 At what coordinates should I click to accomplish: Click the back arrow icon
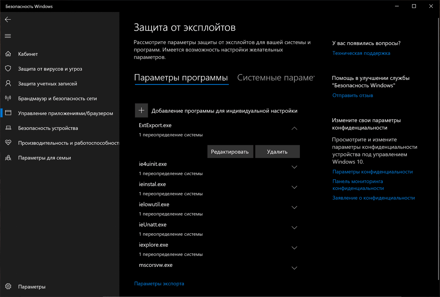[8, 20]
